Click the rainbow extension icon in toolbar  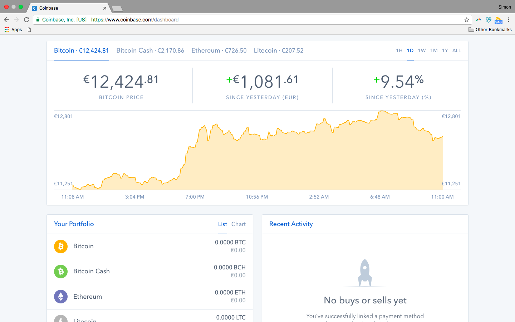pos(479,20)
